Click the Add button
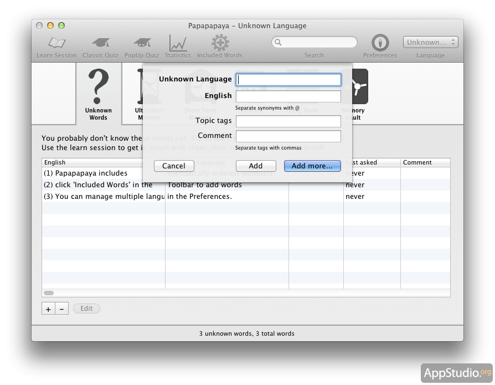Viewport: 495px width, 385px height. click(x=256, y=166)
